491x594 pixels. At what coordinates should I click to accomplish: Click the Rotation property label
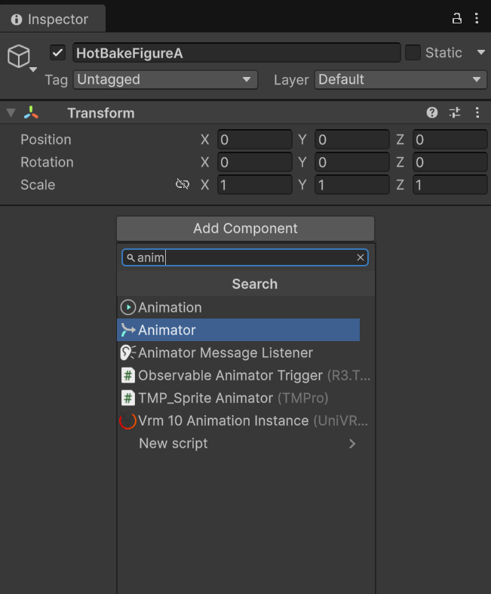[47, 162]
